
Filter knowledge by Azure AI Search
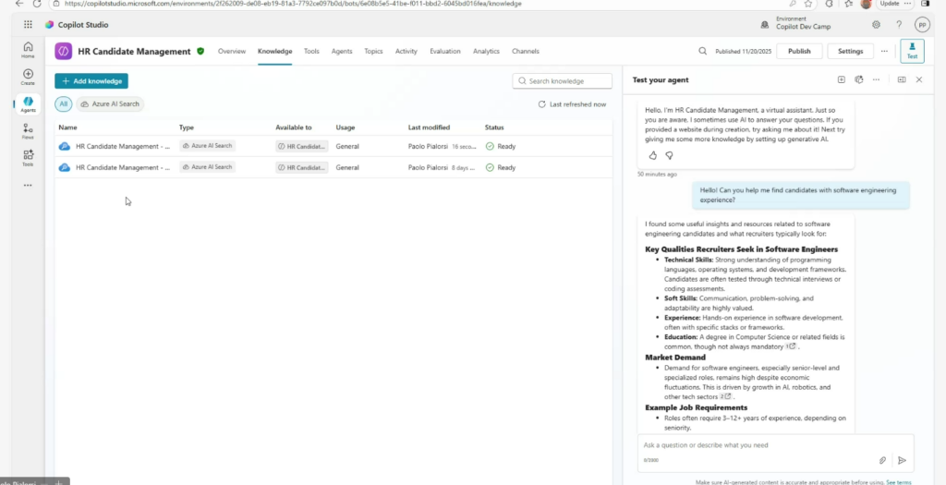(110, 104)
